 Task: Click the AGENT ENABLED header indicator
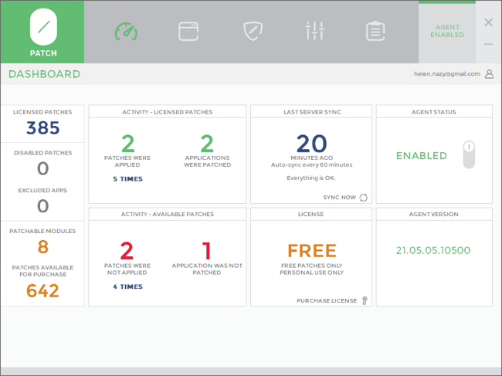tap(447, 31)
